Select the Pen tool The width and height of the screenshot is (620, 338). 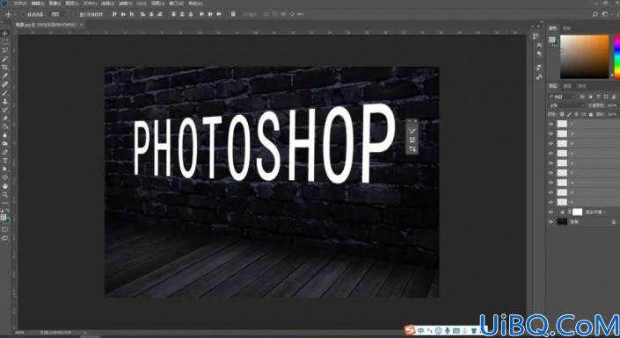coord(5,152)
